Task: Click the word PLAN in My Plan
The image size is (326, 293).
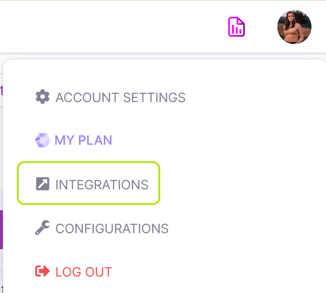Action: (95, 140)
